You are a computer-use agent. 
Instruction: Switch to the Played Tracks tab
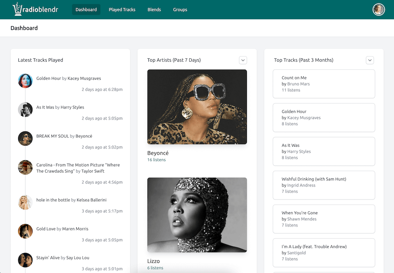pos(122,9)
